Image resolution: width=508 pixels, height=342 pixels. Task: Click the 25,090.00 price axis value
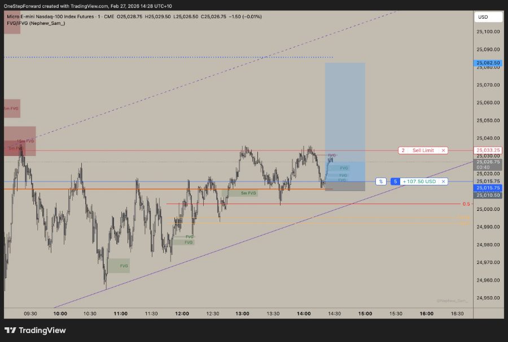click(x=488, y=49)
